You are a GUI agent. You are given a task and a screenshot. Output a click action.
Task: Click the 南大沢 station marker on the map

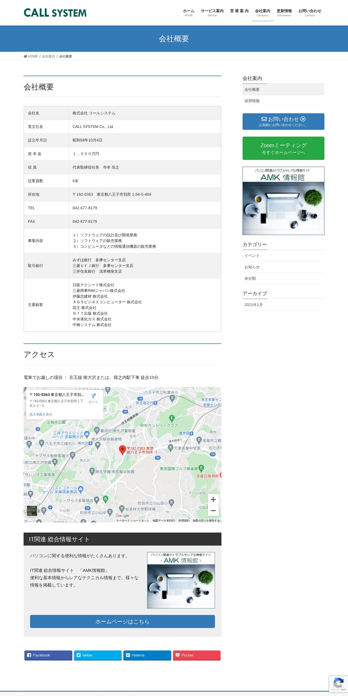coord(91,443)
